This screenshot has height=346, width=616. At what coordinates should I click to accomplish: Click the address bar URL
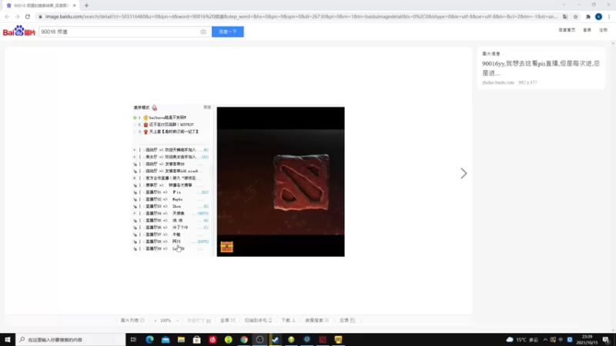[301, 16]
